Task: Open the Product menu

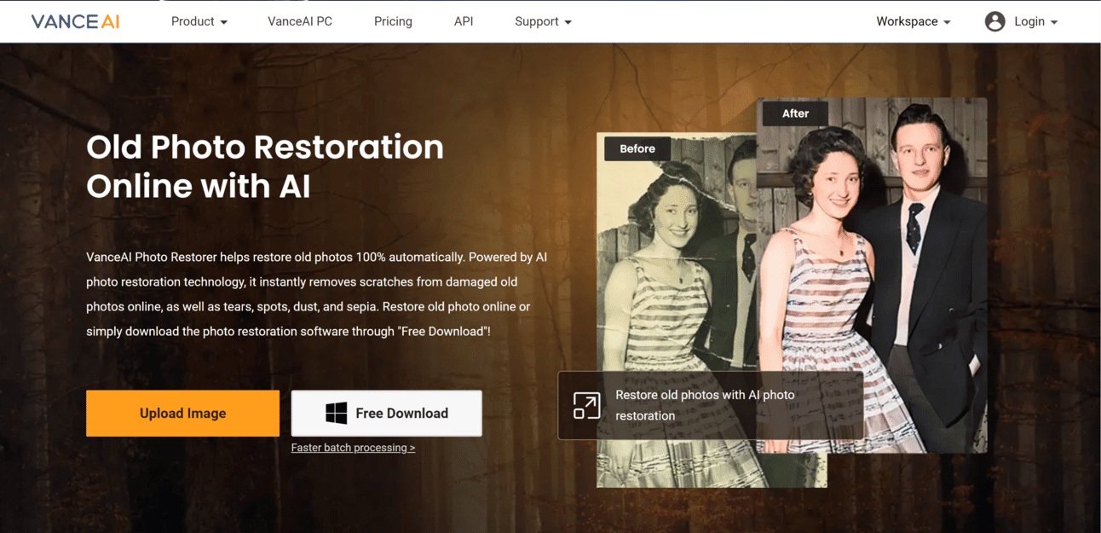Action: click(199, 21)
